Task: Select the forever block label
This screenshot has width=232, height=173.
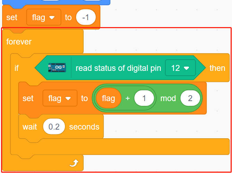Action: [19, 42]
